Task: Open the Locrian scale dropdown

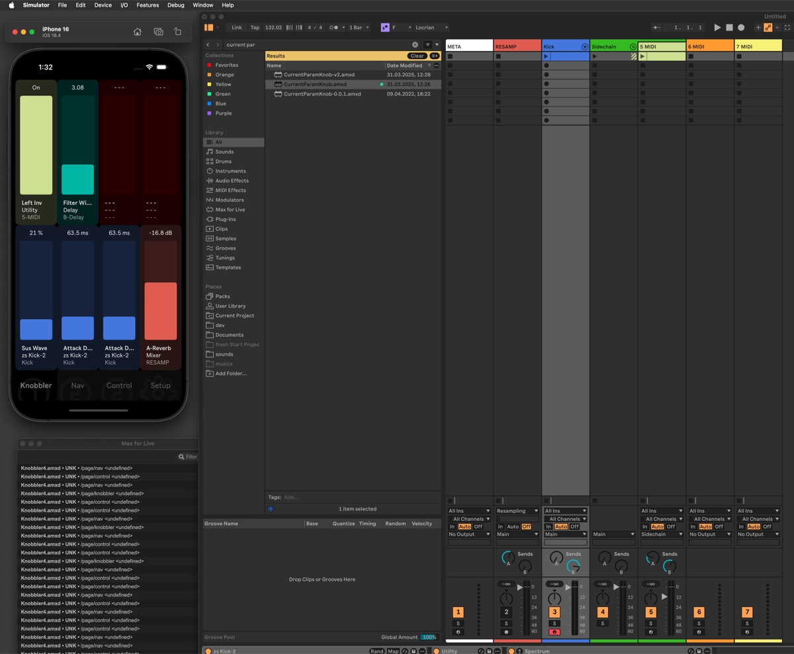Action: coord(431,28)
